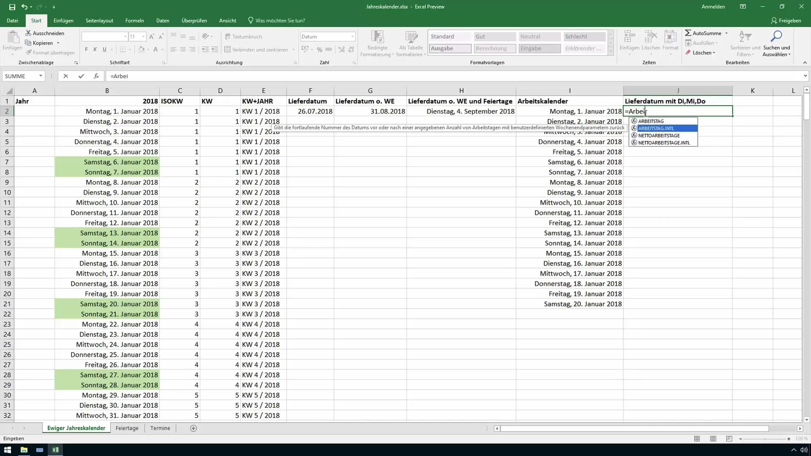Select ARBEITSTAG from autocomplete list
This screenshot has height=456, width=811.
[664, 121]
